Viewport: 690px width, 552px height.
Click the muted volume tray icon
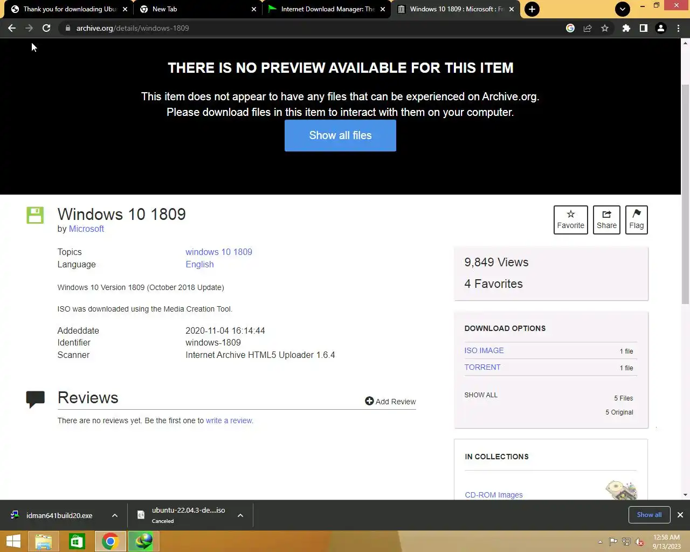[x=639, y=542]
